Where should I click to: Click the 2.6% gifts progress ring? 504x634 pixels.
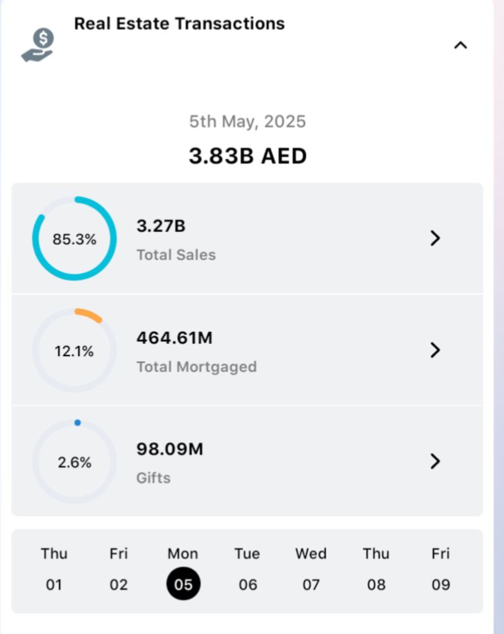74,462
